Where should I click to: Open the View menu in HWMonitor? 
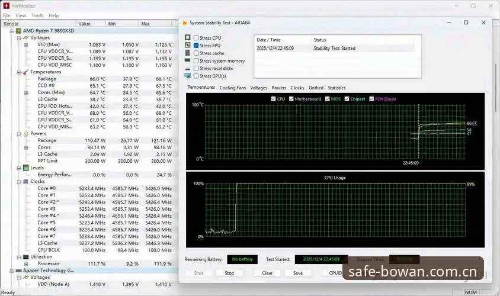pyautogui.click(x=21, y=15)
